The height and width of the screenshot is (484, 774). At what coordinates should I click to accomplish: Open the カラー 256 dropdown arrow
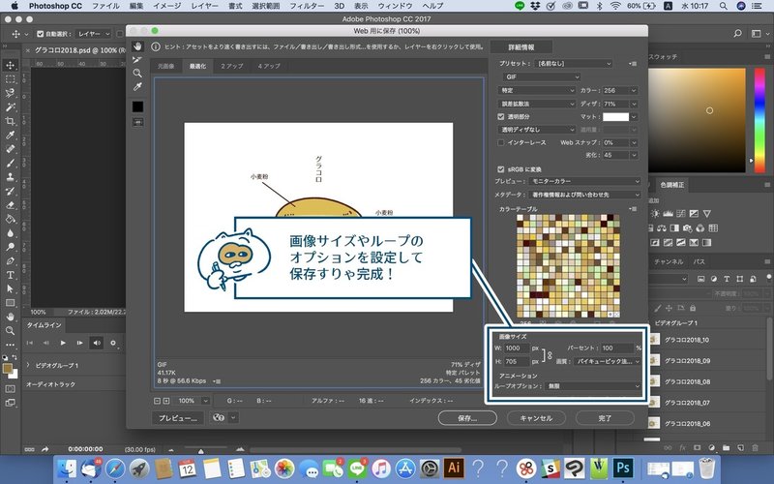(634, 91)
